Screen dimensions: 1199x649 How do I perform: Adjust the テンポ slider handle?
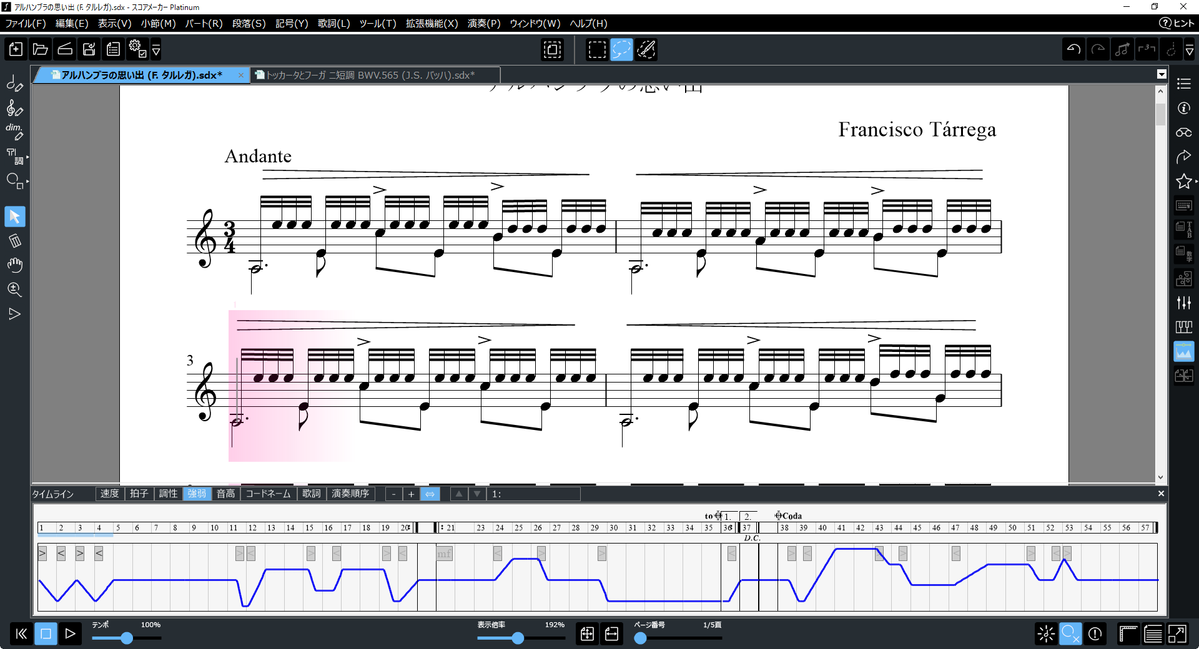tap(126, 638)
